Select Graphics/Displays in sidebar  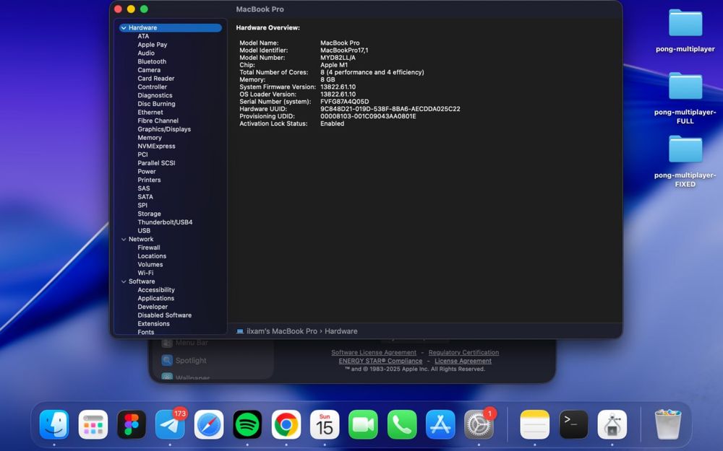pos(164,129)
